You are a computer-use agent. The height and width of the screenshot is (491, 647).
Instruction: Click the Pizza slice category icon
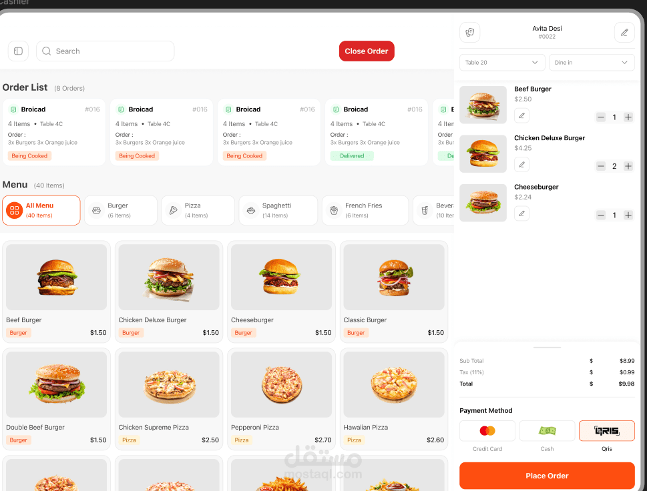[x=174, y=210]
